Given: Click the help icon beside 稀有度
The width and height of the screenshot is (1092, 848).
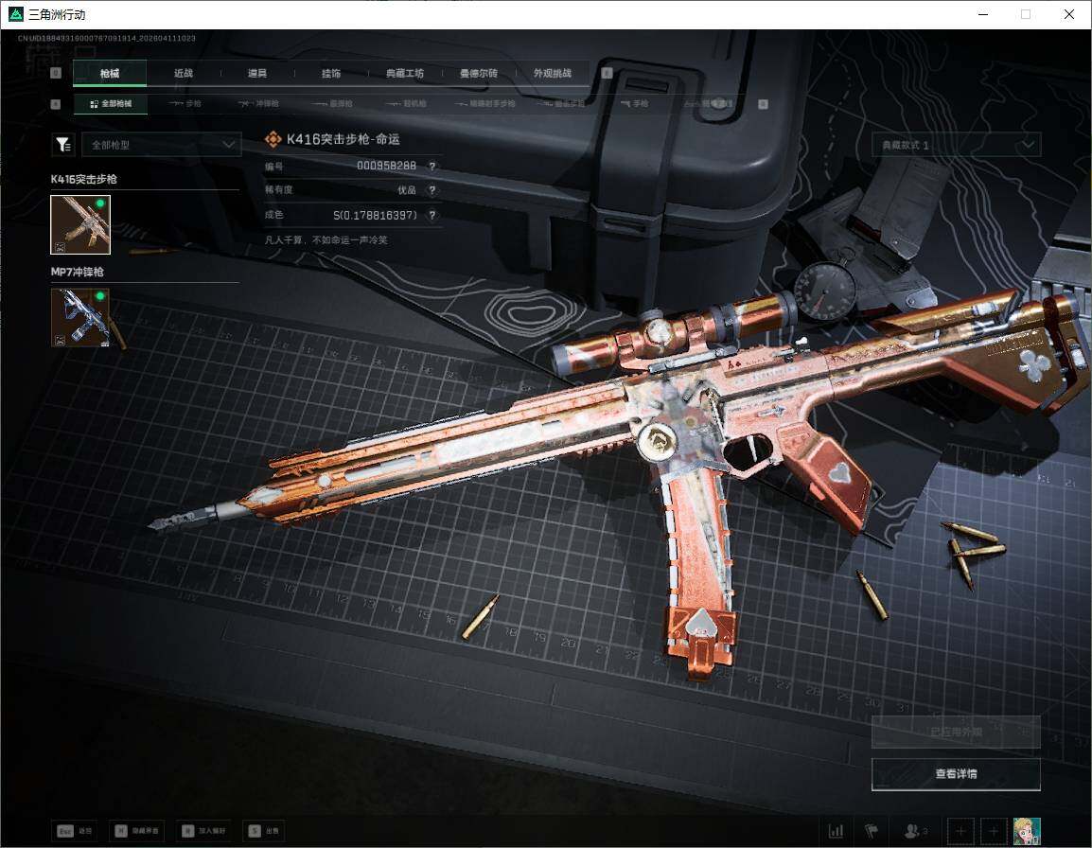Looking at the screenshot, I should [x=432, y=189].
